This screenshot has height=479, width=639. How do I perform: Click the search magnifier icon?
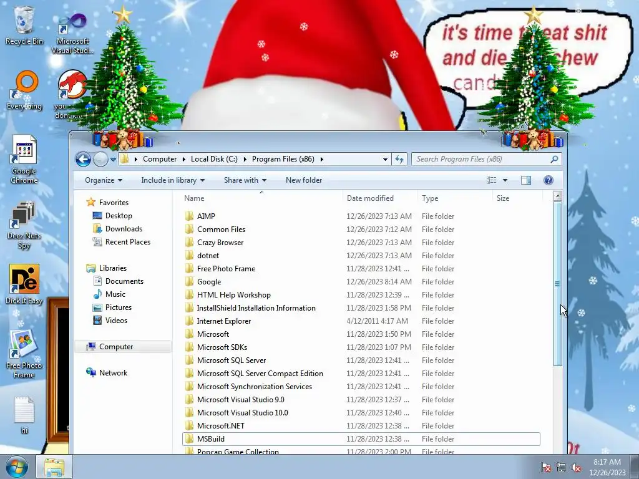[x=554, y=159]
